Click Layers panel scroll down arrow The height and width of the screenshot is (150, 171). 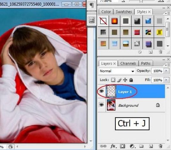pyautogui.click(x=168, y=140)
